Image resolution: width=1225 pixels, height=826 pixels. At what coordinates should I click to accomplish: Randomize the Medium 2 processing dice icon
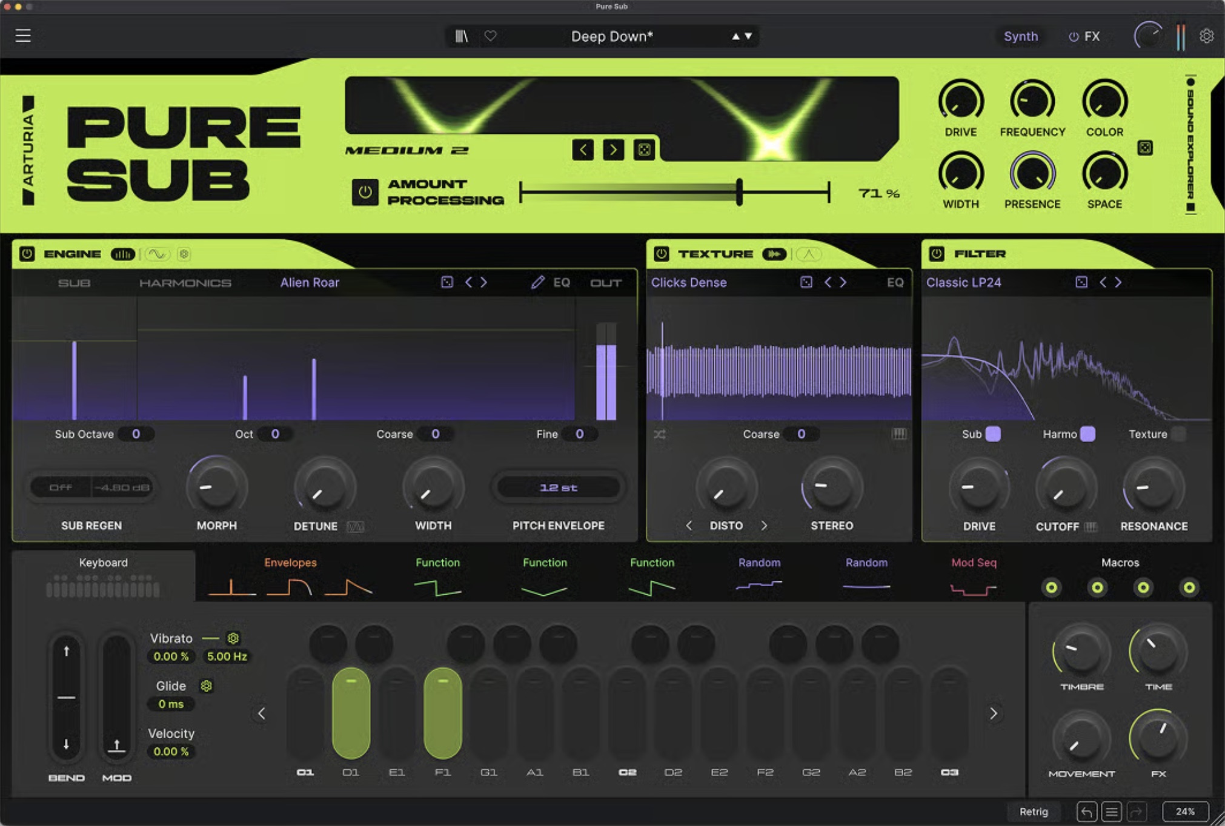644,150
